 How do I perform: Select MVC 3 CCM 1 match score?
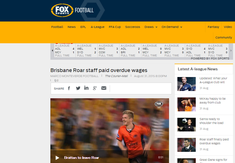pyautogui.click(x=108, y=51)
